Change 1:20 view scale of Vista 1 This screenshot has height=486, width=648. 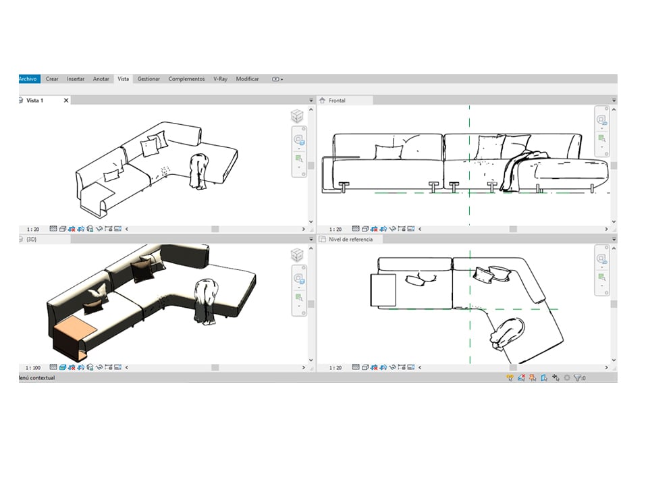pos(33,229)
